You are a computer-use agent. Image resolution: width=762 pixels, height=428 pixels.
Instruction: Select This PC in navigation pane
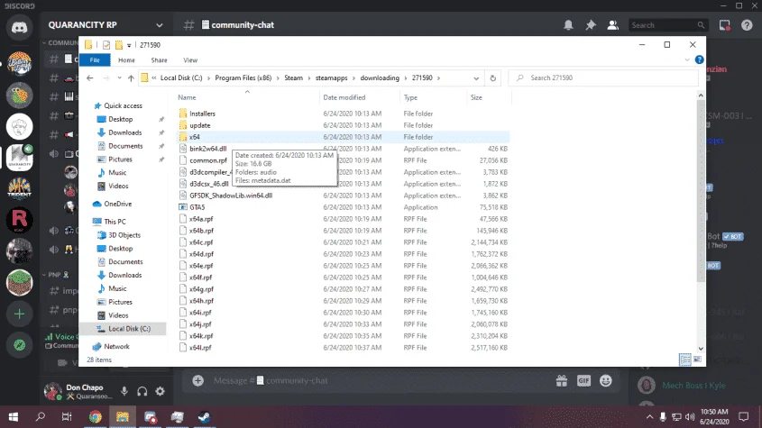(115, 222)
